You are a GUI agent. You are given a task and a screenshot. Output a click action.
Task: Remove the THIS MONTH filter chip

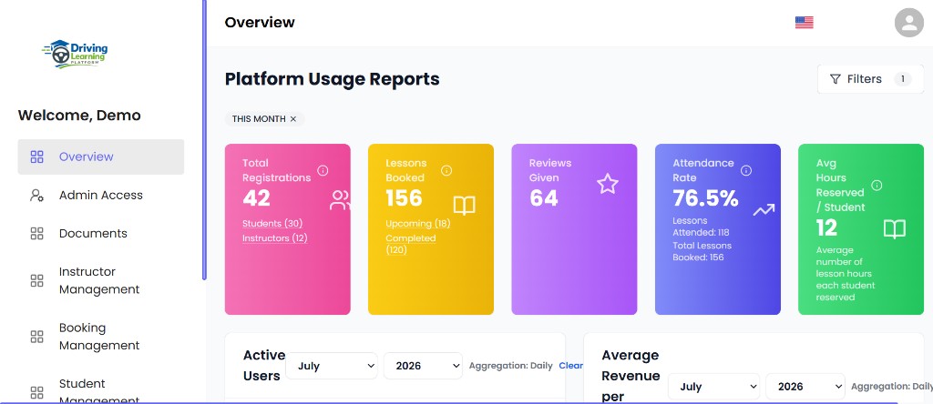292,119
